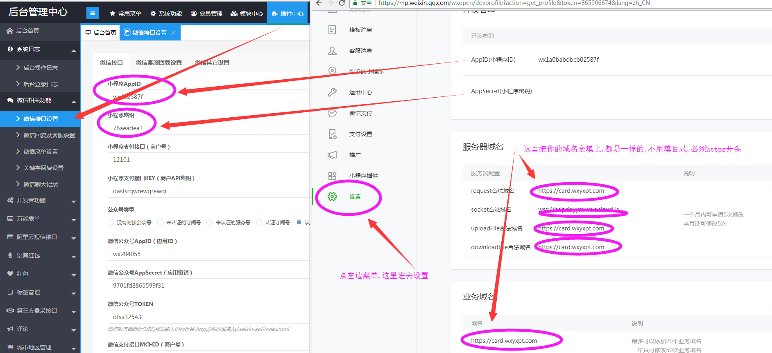Click the 模板消息 document icon
The width and height of the screenshot is (772, 353).
point(332,30)
